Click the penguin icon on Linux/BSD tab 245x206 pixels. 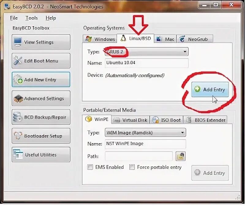tap(123, 38)
